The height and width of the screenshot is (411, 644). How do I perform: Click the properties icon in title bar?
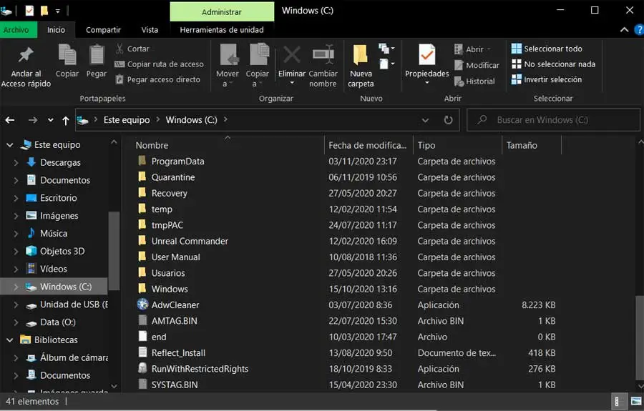[x=29, y=11]
